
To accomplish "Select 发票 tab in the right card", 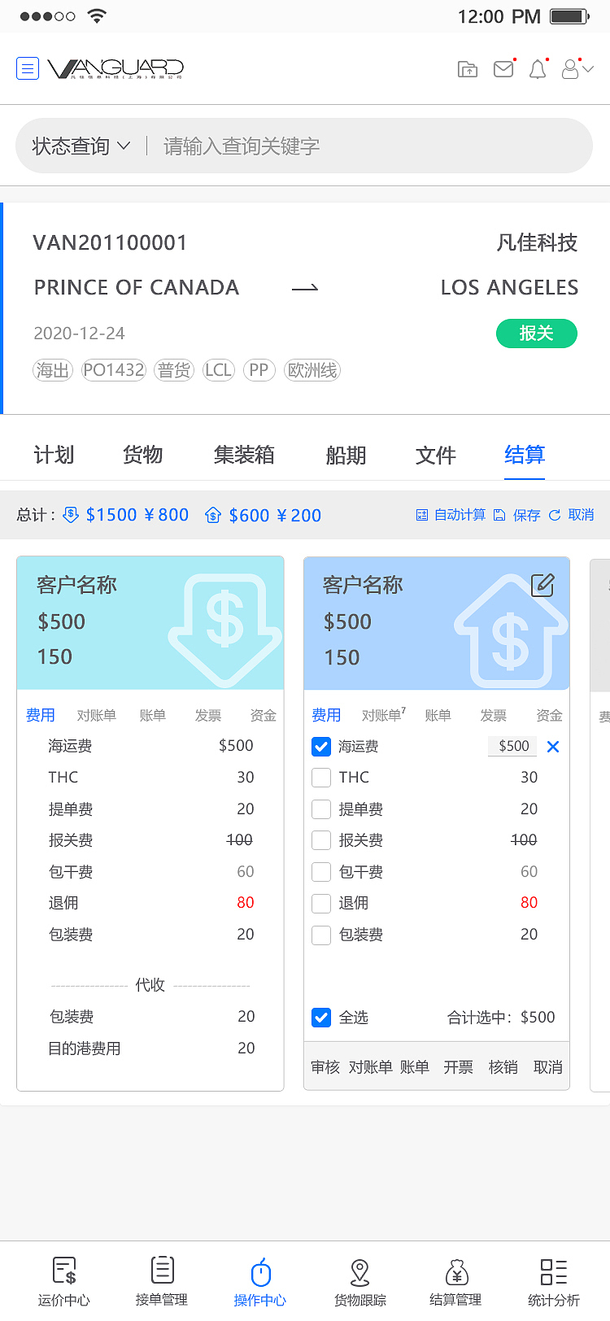I will coord(494,716).
